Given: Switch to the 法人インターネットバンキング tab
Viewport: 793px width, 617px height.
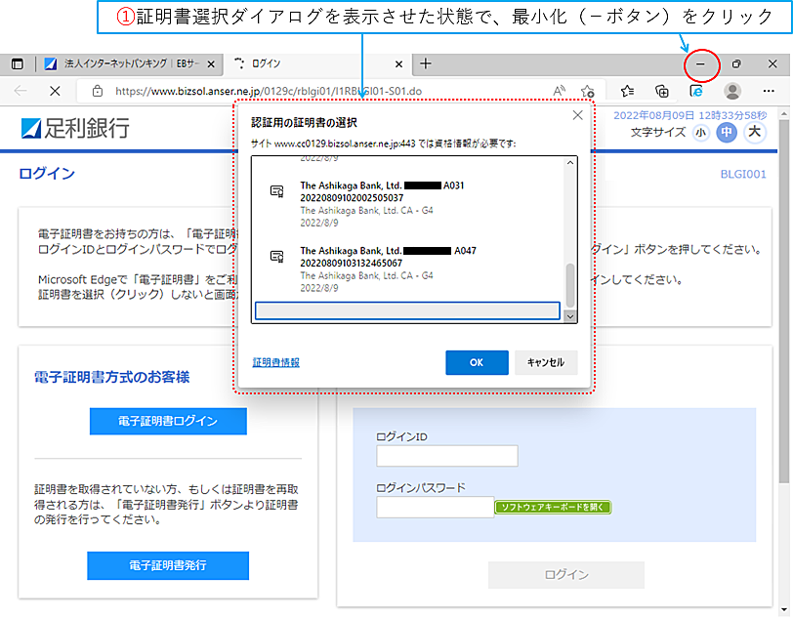Looking at the screenshot, I should point(127,62).
